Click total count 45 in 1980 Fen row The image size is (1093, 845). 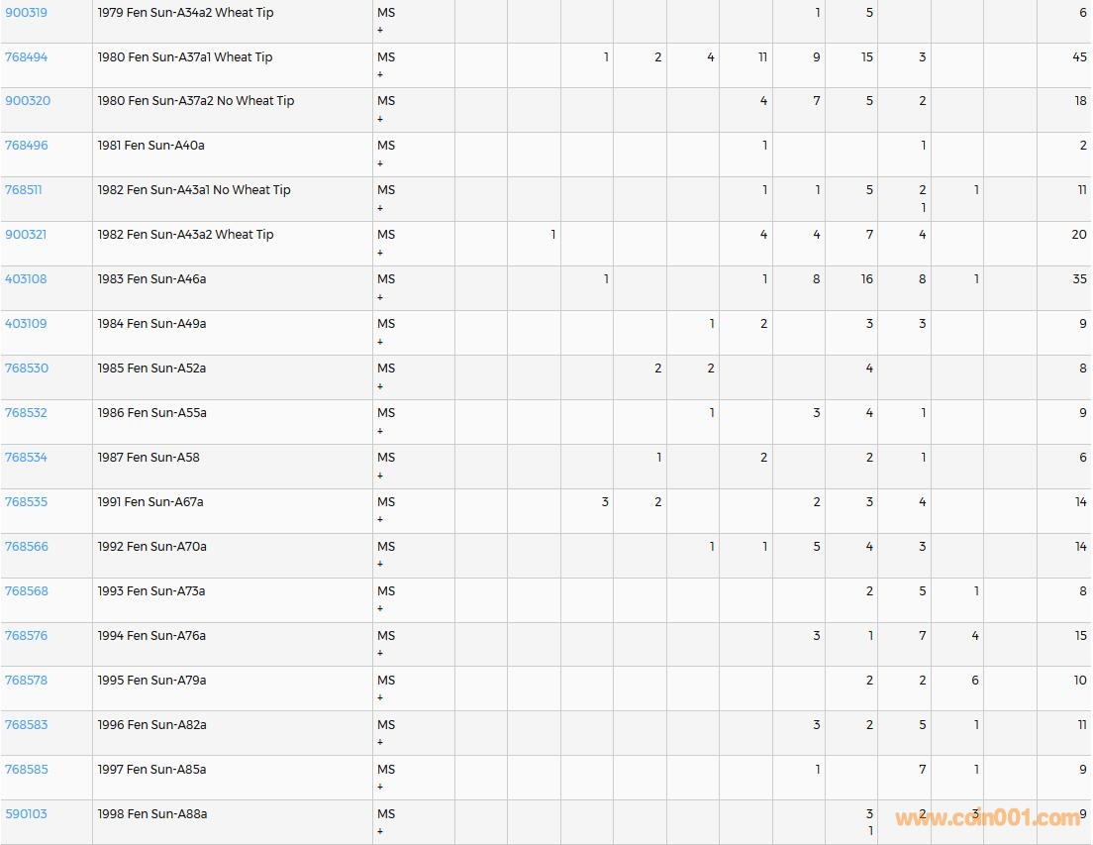(1078, 57)
